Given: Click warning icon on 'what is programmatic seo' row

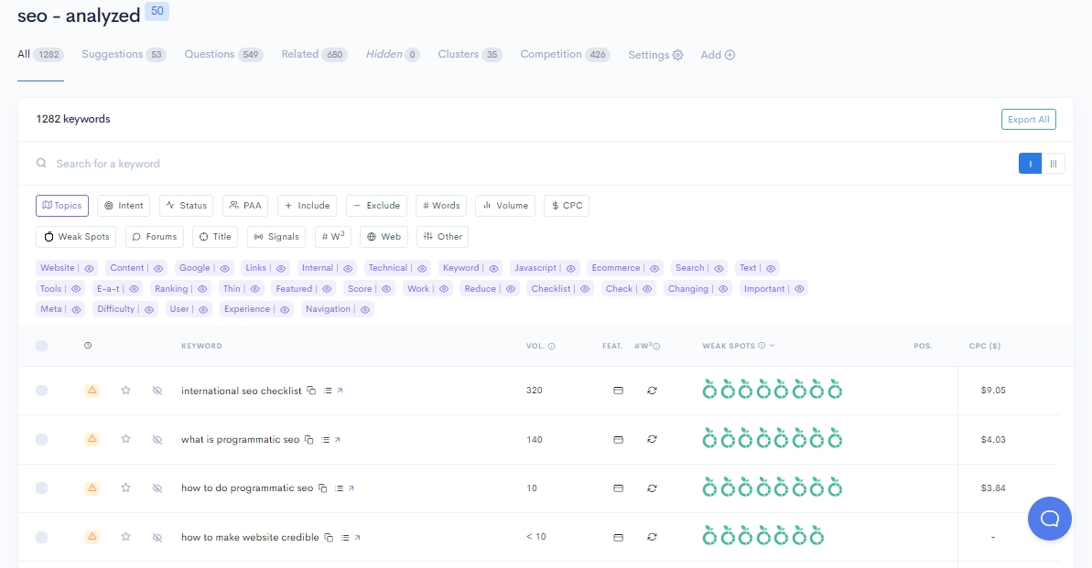Looking at the screenshot, I should pos(92,439).
